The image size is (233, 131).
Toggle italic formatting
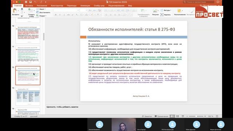(x=60, y=15)
